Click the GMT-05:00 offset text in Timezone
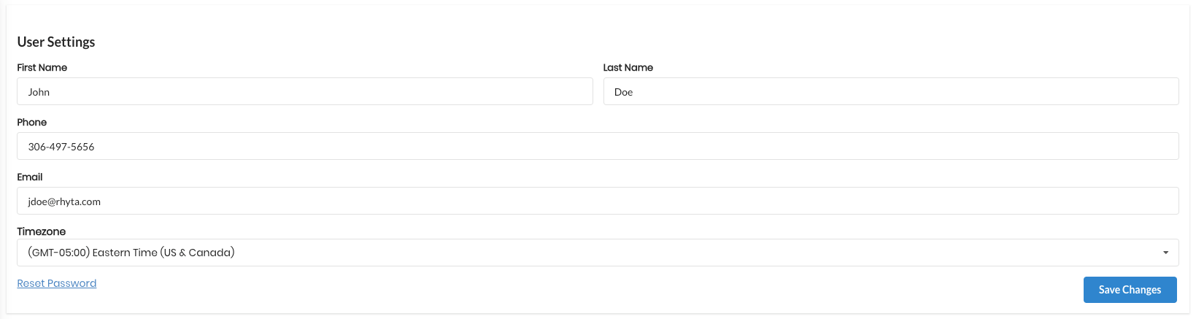Viewport: 1196px width, 319px height. pos(58,253)
